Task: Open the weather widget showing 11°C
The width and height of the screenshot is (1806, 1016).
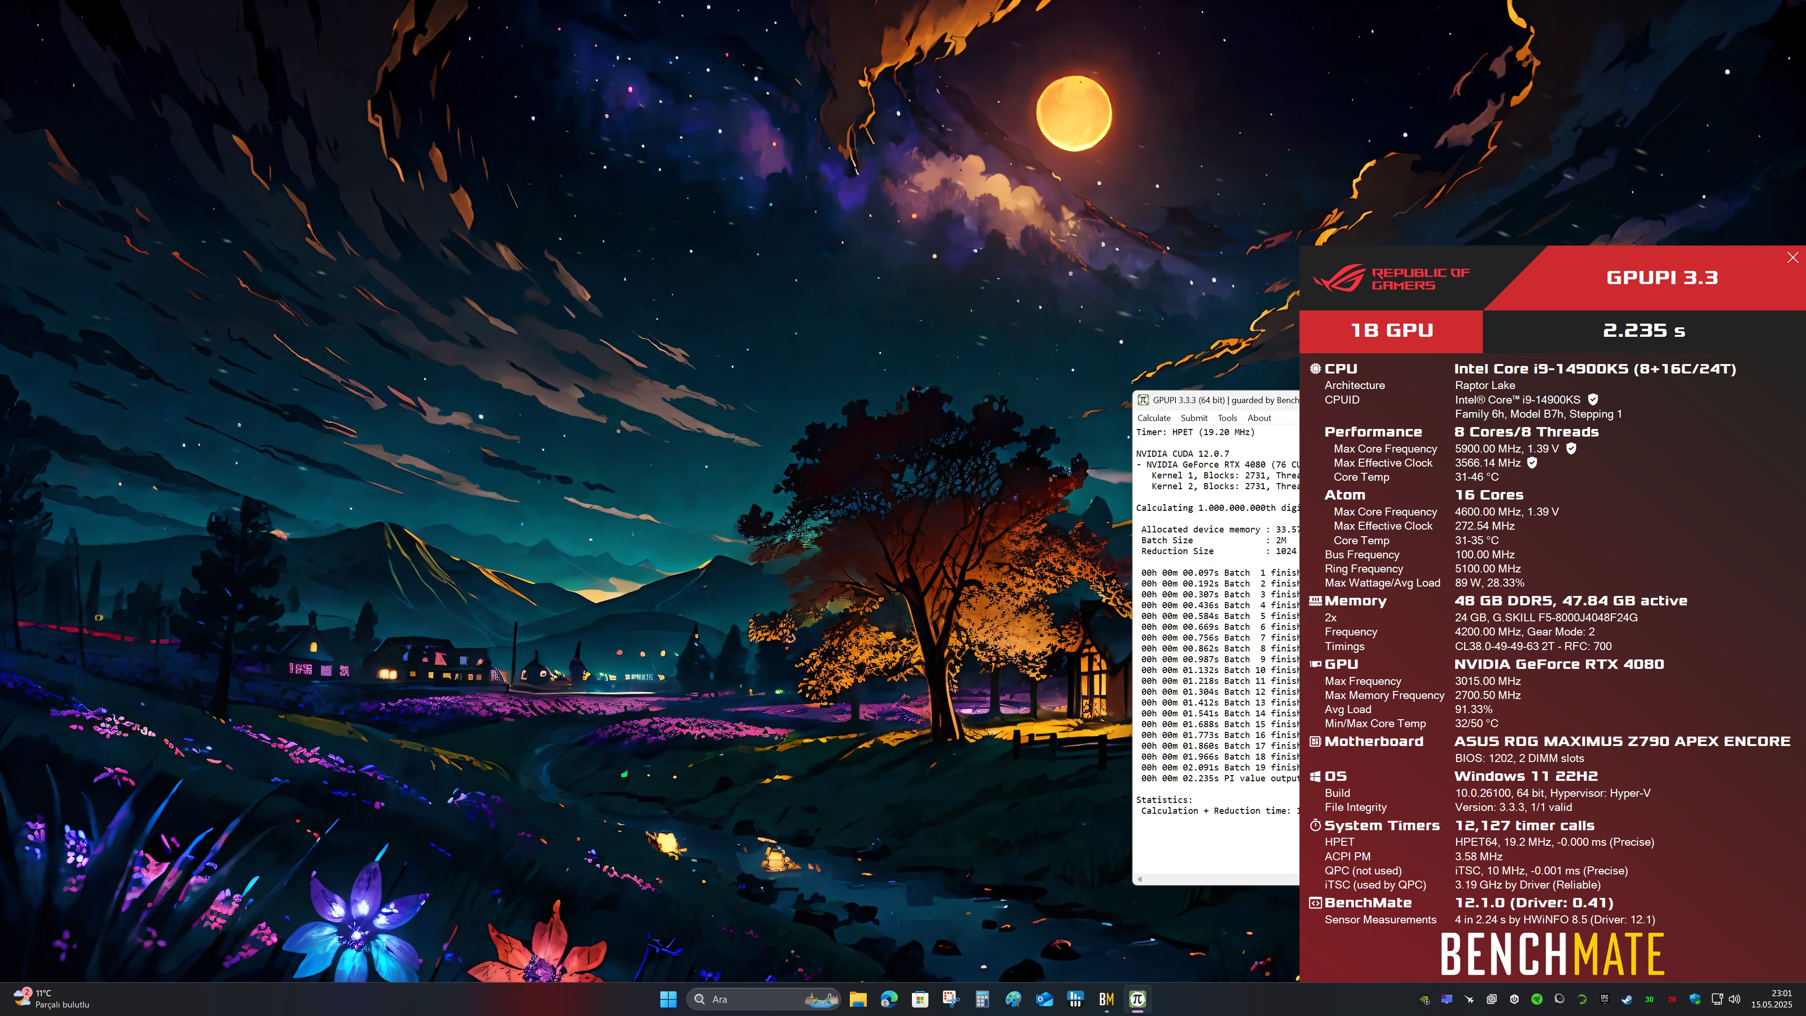Action: (x=52, y=999)
